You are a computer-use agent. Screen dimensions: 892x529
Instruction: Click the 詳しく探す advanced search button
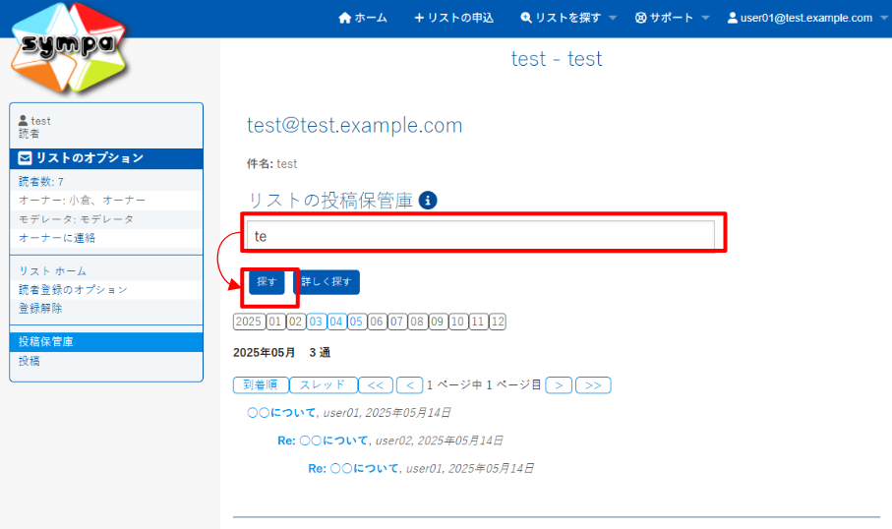click(327, 281)
